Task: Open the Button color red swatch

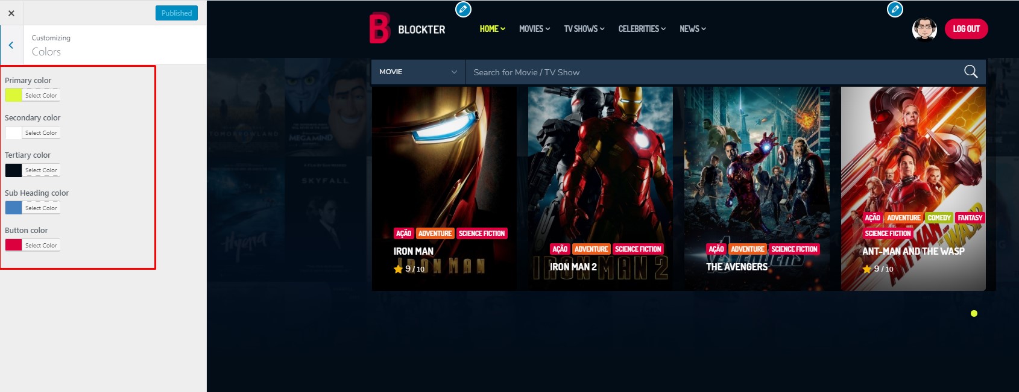Action: coord(13,245)
